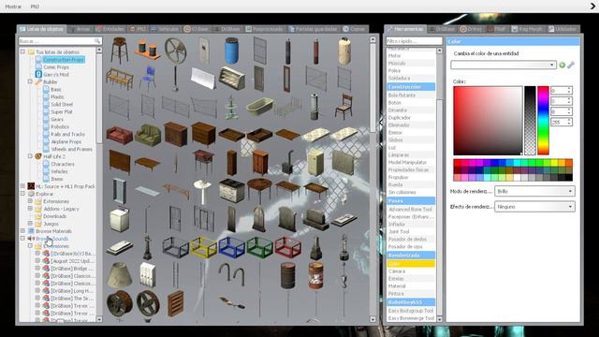Click the Filtro rápido input field

414,41
